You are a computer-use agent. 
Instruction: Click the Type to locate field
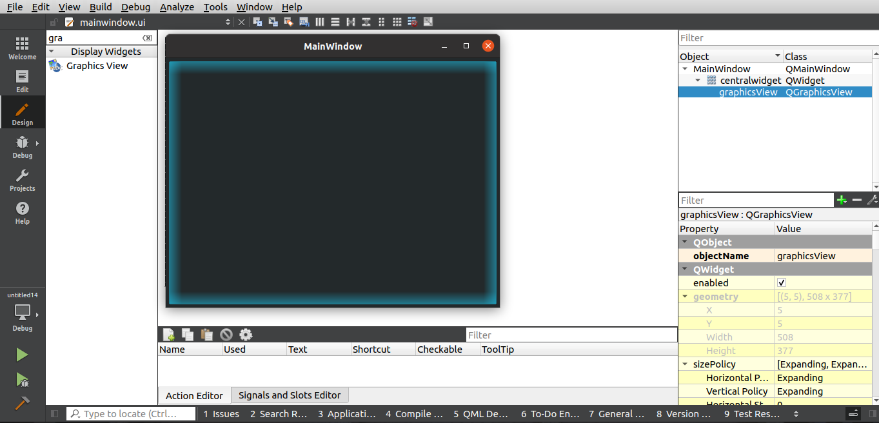tap(132, 414)
